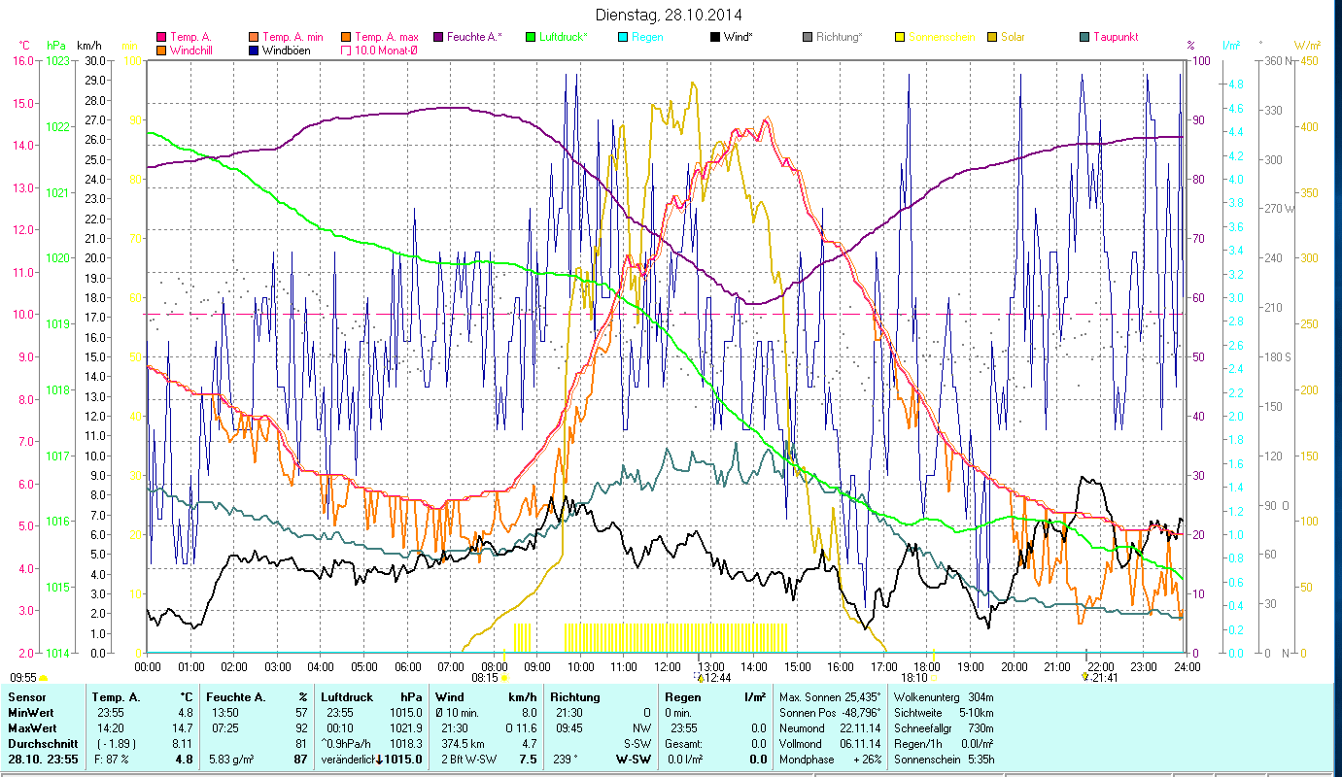
Task: Click the Mondphase + 26% entry
Action: click(830, 759)
